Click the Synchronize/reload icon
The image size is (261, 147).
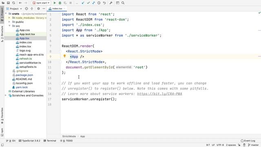click(x=13, y=3)
